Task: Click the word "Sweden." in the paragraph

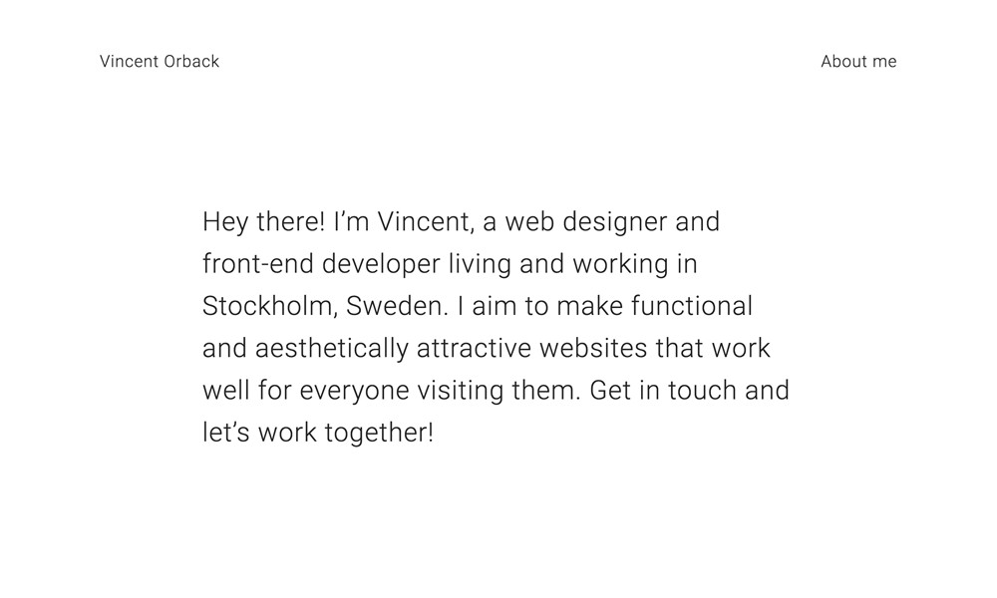Action: [398, 306]
